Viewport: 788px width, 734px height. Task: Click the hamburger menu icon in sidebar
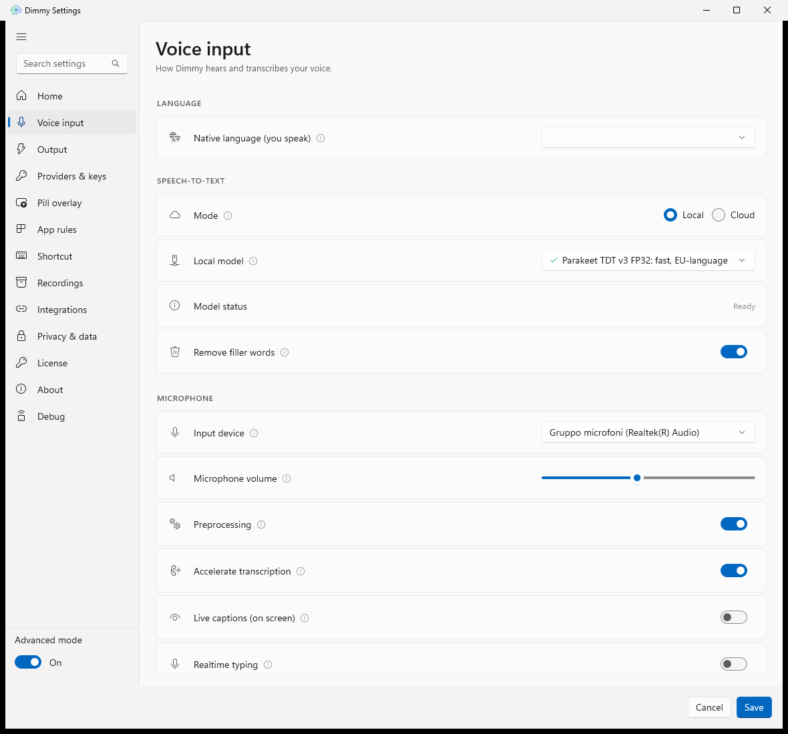pyautogui.click(x=21, y=37)
